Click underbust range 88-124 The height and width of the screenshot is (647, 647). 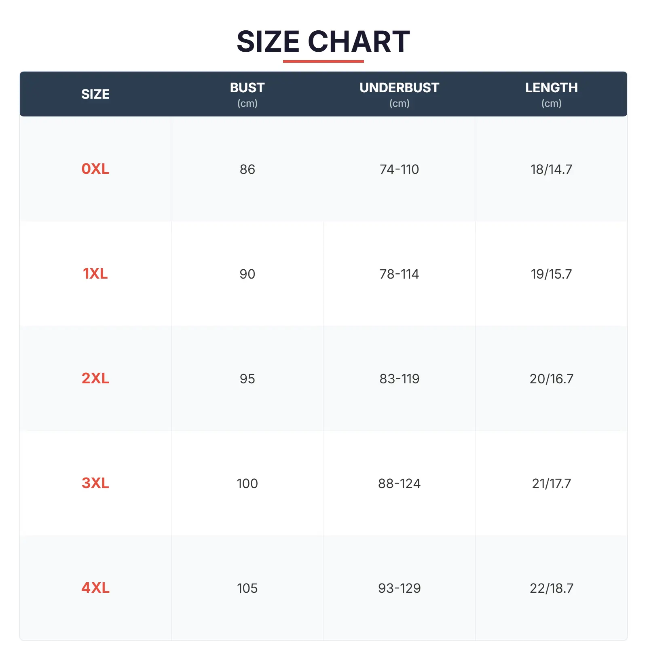coord(399,484)
